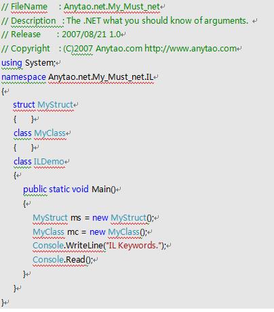Click the "struct" keyword
This screenshot has width=274, height=312.
click(24, 105)
